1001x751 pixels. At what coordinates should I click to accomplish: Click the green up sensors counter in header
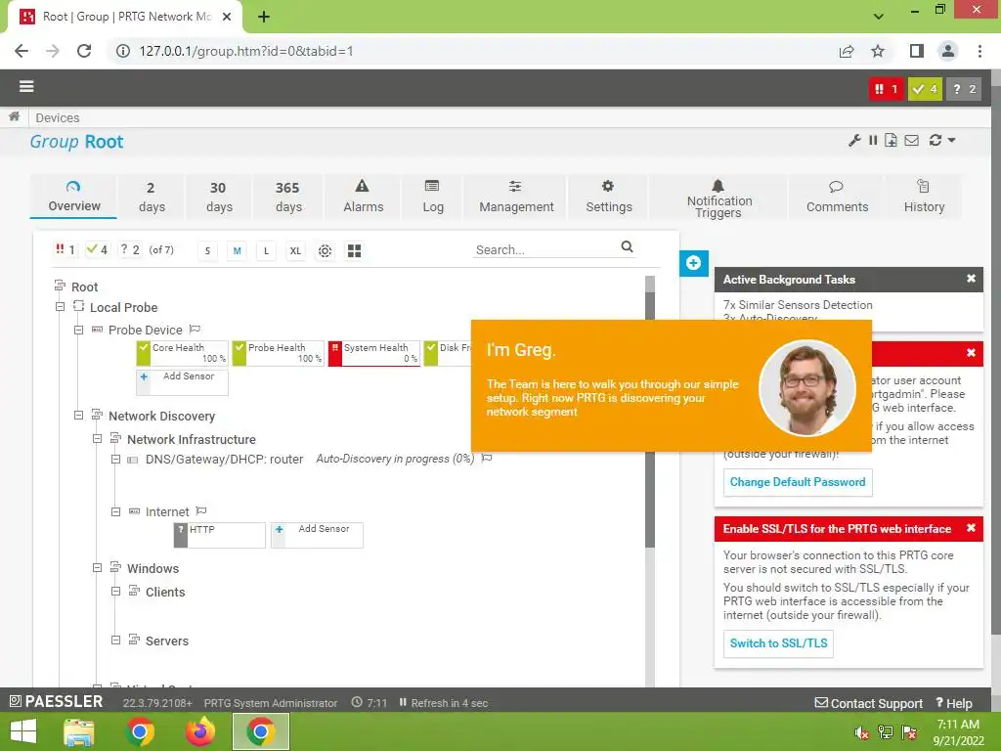click(x=925, y=89)
